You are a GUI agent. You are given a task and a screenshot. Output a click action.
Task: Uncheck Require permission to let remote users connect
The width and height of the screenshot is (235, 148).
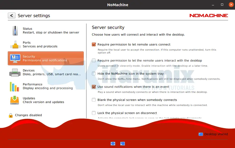tap(94, 44)
